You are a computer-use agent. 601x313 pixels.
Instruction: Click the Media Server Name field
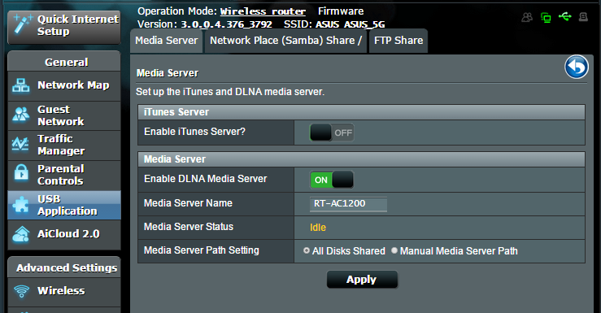pyautogui.click(x=348, y=204)
